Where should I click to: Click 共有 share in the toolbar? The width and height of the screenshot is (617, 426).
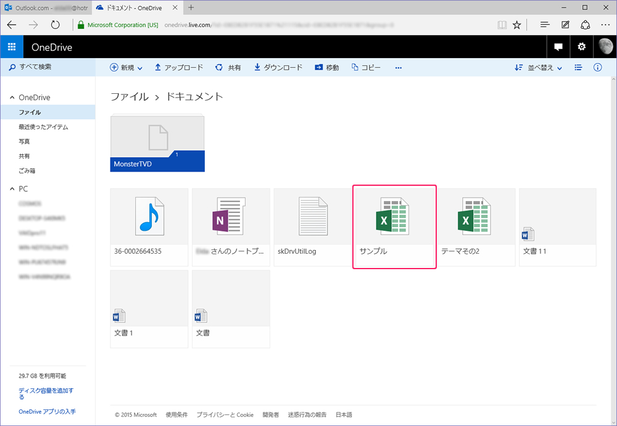(228, 67)
